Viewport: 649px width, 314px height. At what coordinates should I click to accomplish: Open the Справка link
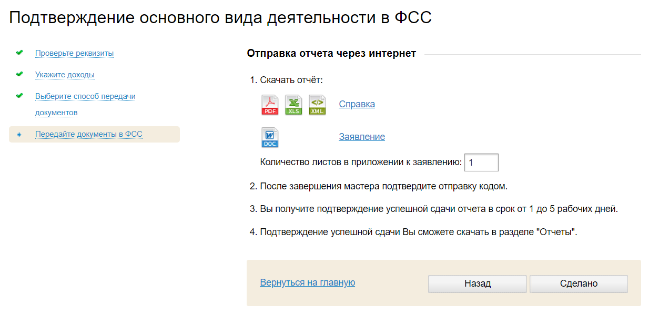click(357, 104)
